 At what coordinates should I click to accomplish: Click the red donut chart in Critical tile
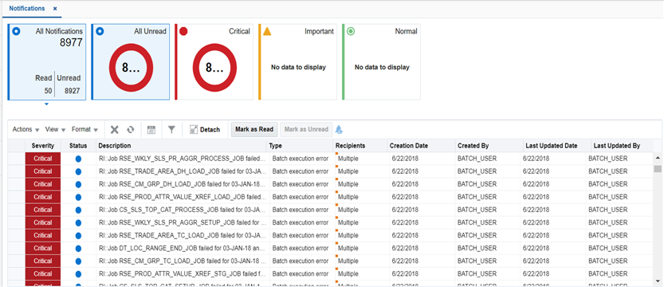click(x=214, y=67)
